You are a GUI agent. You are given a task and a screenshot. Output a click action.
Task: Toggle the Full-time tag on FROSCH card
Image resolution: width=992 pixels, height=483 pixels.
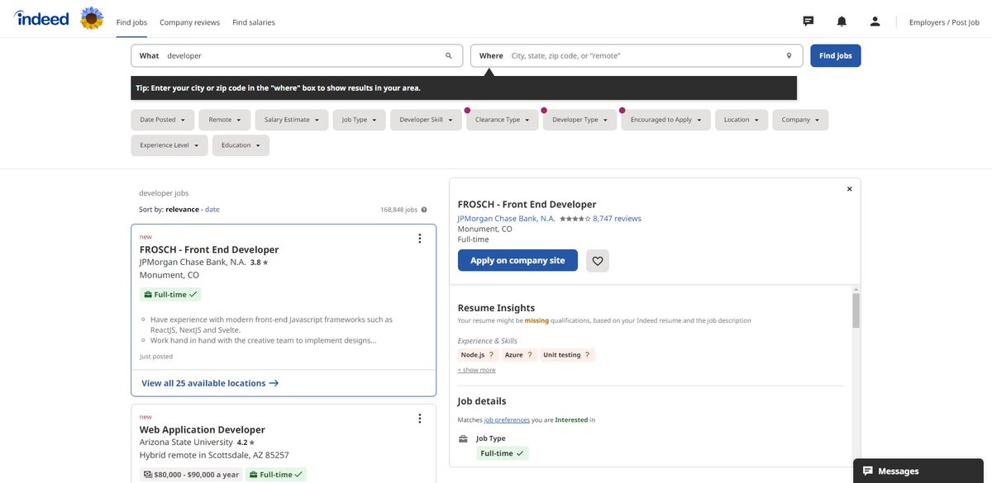[x=170, y=295]
